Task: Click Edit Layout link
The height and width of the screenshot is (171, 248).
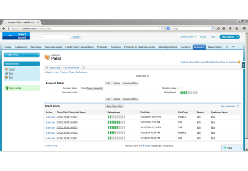Action: pyautogui.click(x=201, y=62)
